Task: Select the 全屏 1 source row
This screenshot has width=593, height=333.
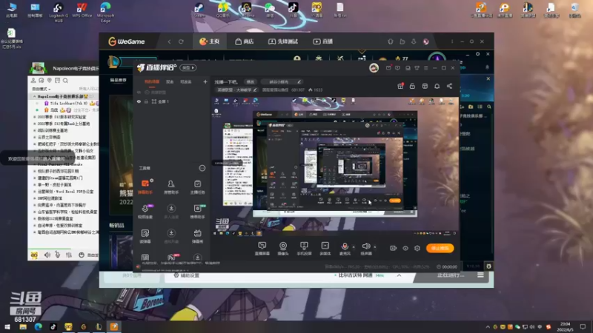Action: click(172, 101)
